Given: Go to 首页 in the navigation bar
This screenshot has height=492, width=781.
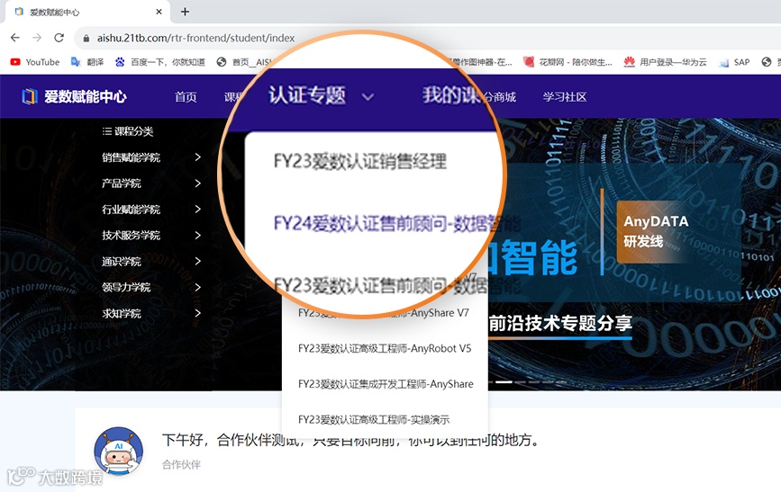Looking at the screenshot, I should pyautogui.click(x=186, y=96).
